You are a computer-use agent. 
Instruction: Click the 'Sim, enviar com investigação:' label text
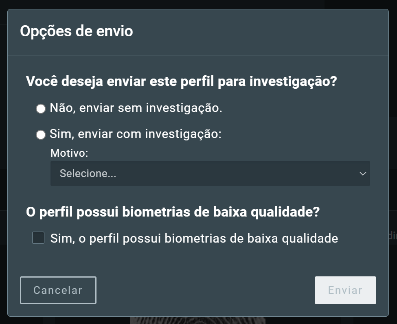[x=136, y=134]
